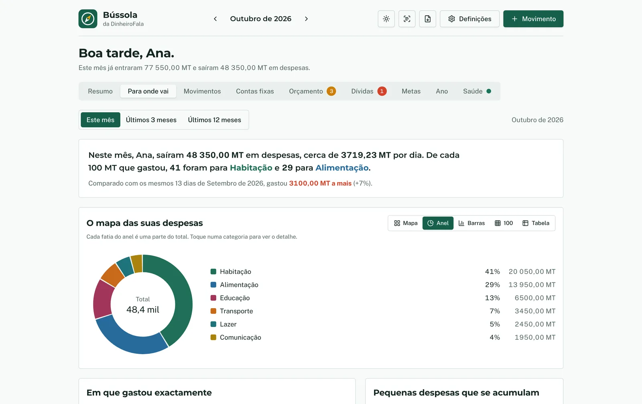Open the scan receipt icon
This screenshot has height=404, width=642.
[407, 19]
